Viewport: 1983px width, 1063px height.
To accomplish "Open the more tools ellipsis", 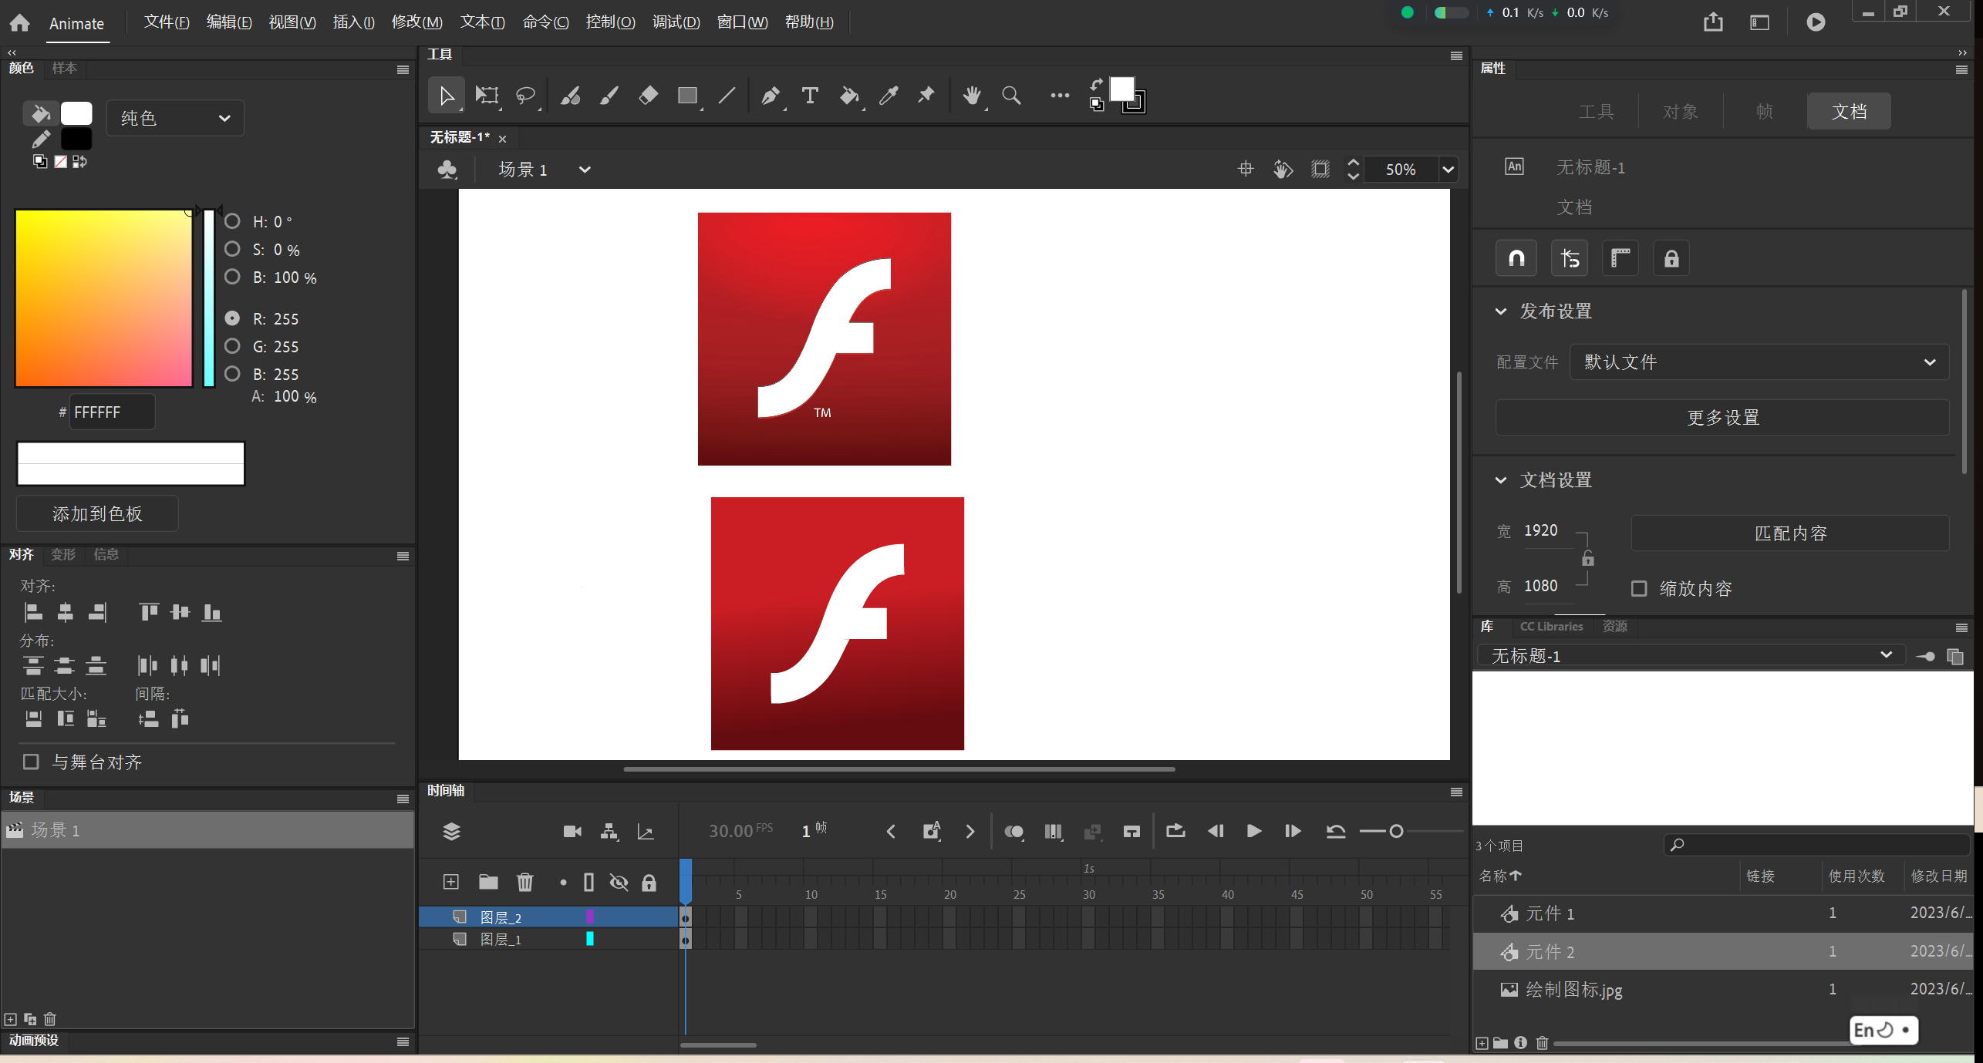I will [x=1060, y=96].
